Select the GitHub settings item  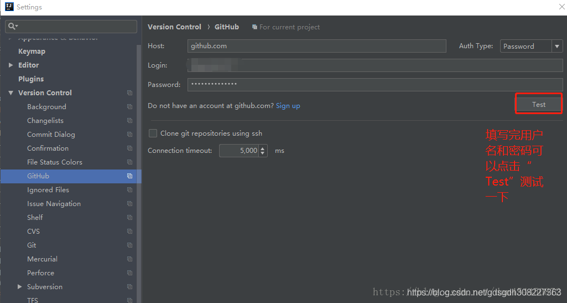tap(70, 176)
